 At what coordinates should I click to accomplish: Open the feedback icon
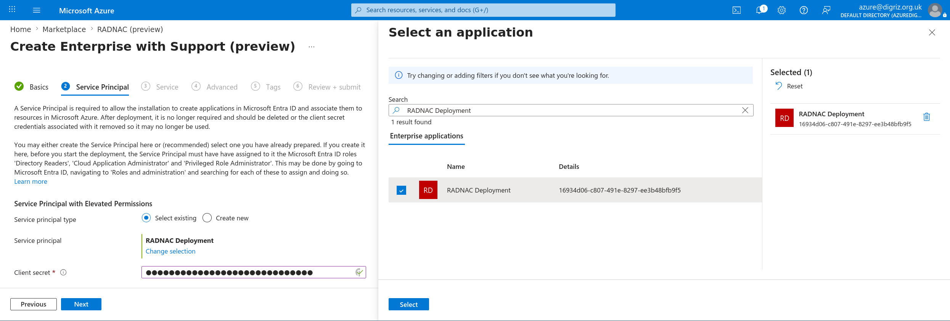pyautogui.click(x=826, y=10)
